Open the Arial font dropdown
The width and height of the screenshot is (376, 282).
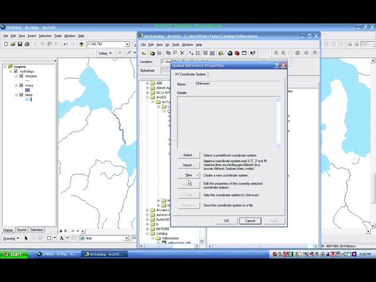pos(127,238)
